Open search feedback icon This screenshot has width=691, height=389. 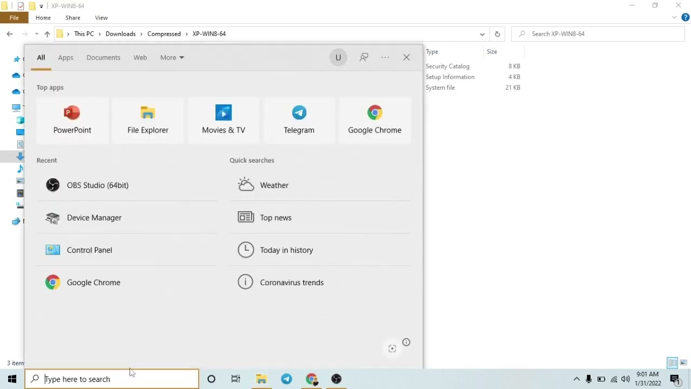point(364,57)
